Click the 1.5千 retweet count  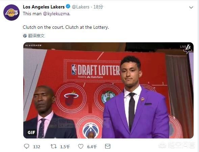[65, 147]
